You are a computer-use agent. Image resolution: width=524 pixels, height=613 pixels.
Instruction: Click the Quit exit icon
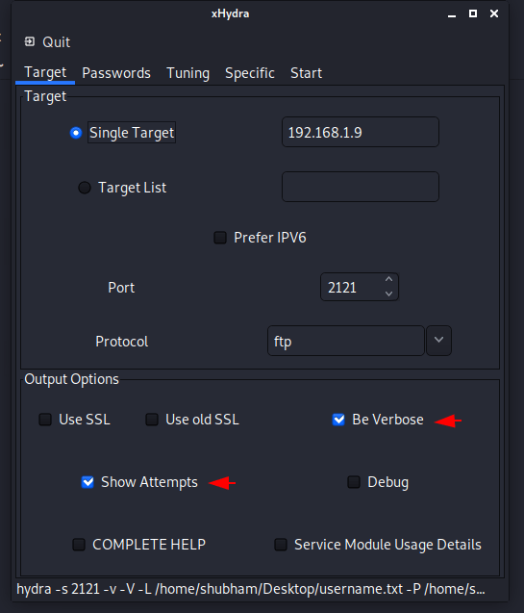click(x=30, y=41)
